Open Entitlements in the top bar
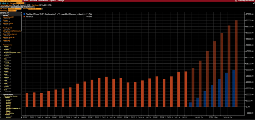255x120 pixels. [x=43, y=1]
